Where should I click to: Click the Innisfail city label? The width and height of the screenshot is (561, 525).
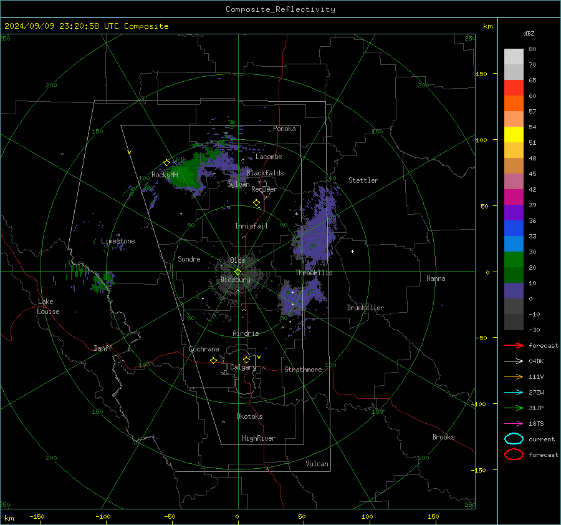251,226
